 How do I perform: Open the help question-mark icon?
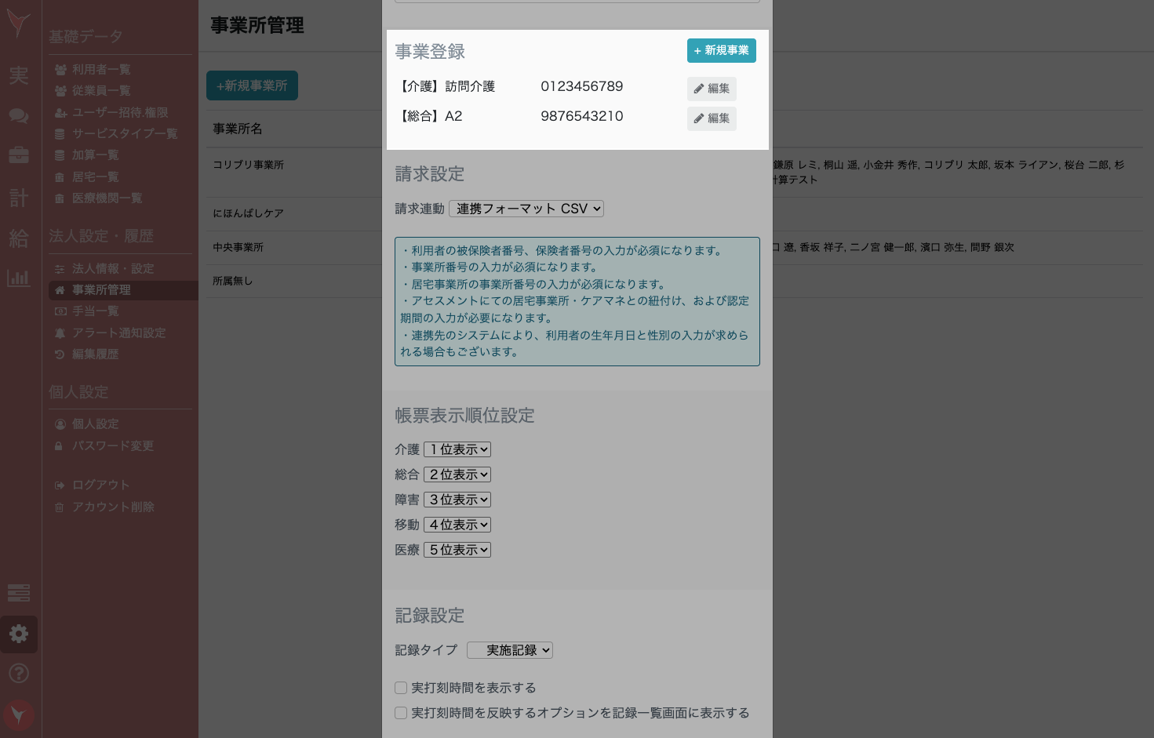19,673
